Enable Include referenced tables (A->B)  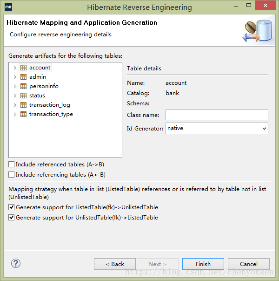[x=12, y=164]
